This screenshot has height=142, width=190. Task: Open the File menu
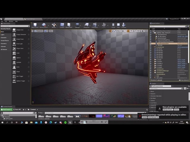pos(2,21)
